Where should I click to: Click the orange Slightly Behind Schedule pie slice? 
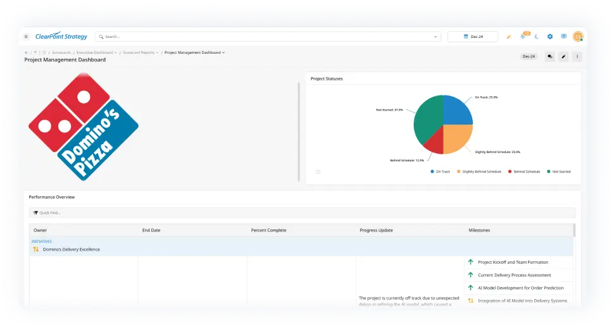point(456,137)
